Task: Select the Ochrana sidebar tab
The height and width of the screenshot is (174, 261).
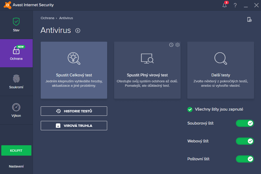Action: click(16, 53)
